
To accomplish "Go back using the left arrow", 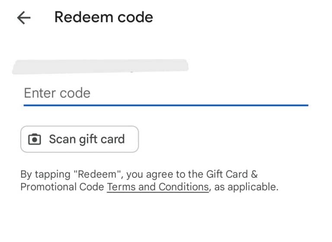I will [24, 18].
